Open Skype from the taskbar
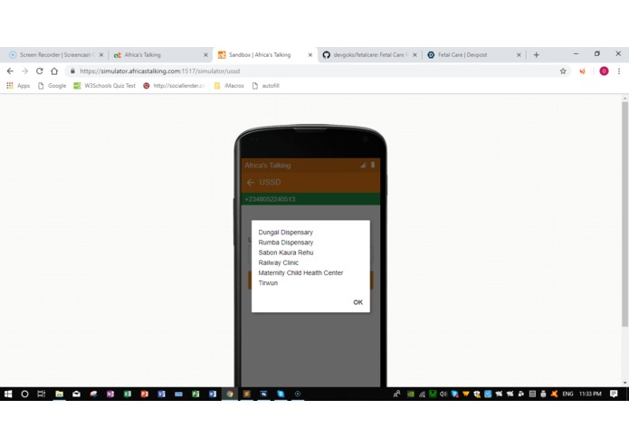Screen dimensions: 629x447 click(281, 395)
